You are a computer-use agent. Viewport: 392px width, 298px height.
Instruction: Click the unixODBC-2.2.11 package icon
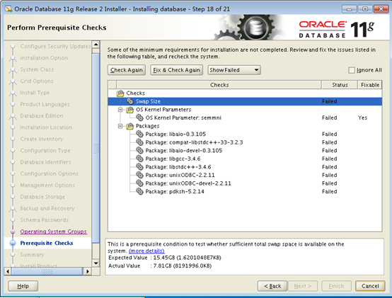coord(139,175)
